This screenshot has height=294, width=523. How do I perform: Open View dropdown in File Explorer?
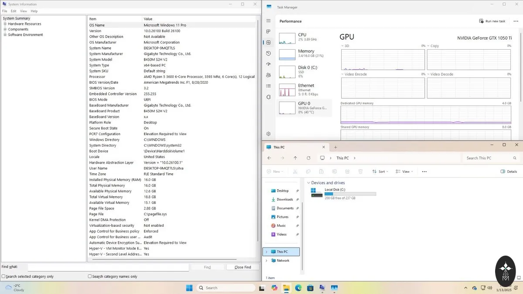[404, 171]
